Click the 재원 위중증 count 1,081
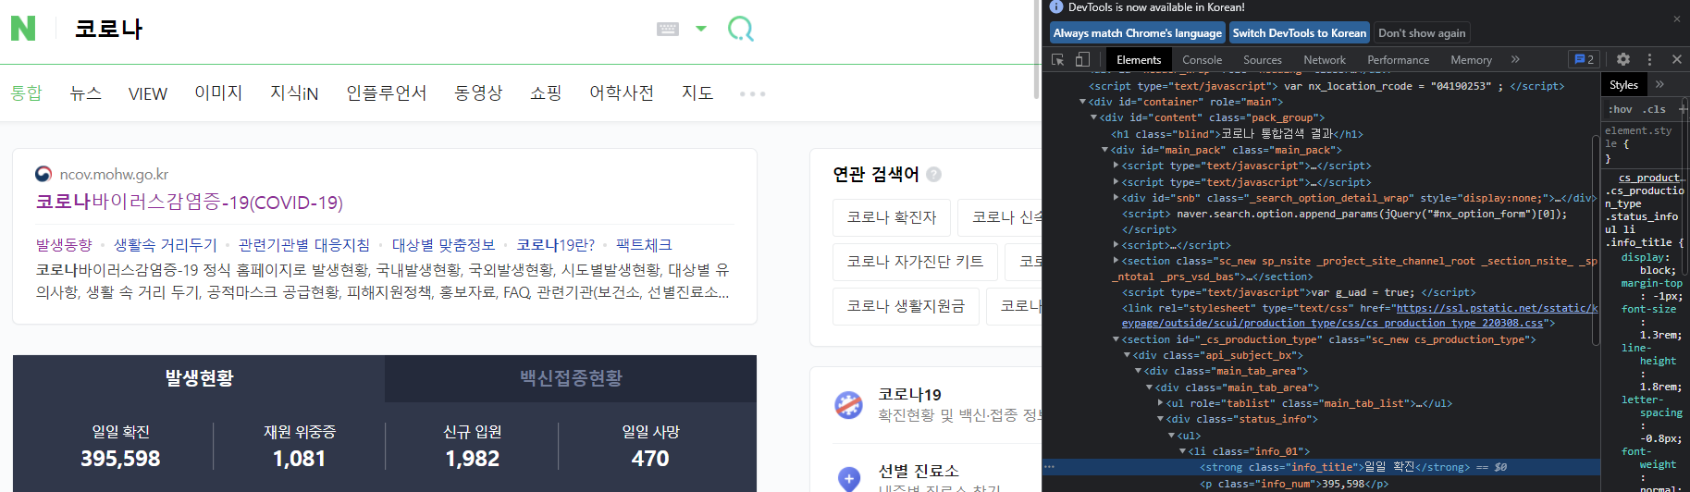1690x492 pixels. coord(299,459)
